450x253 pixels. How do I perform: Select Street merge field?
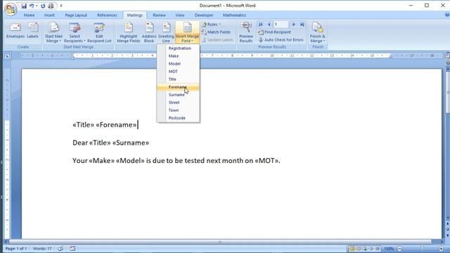(x=178, y=103)
